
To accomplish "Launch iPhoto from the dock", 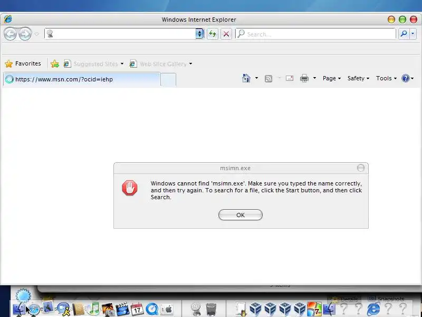I will [x=108, y=310].
